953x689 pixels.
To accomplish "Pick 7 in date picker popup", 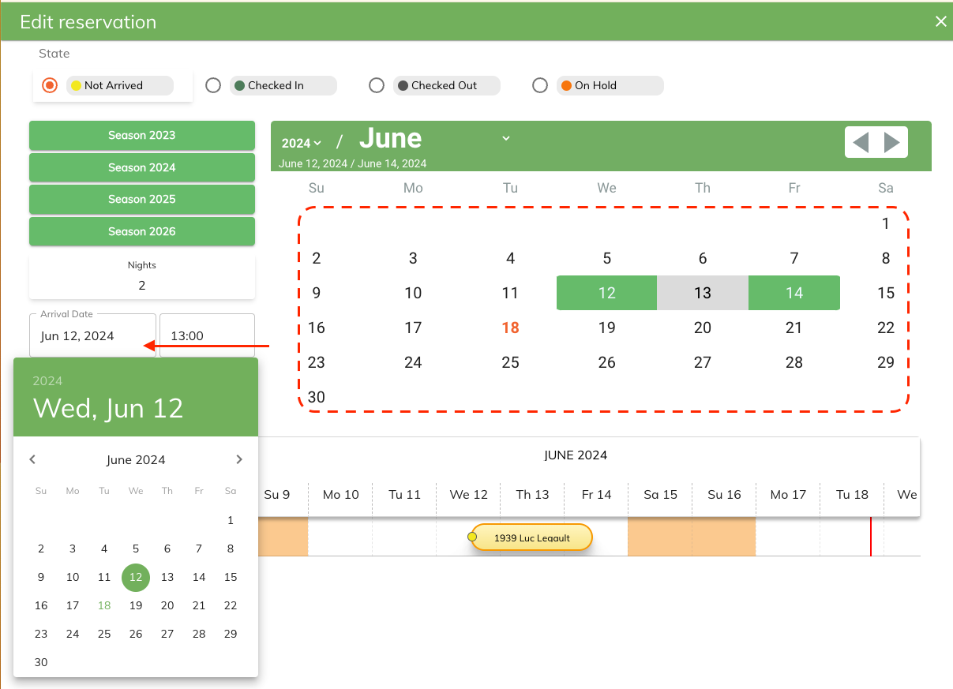I will [x=199, y=549].
